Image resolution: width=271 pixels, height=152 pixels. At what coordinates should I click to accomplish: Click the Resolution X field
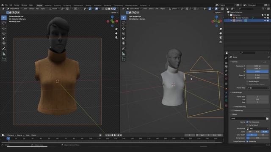(257, 66)
